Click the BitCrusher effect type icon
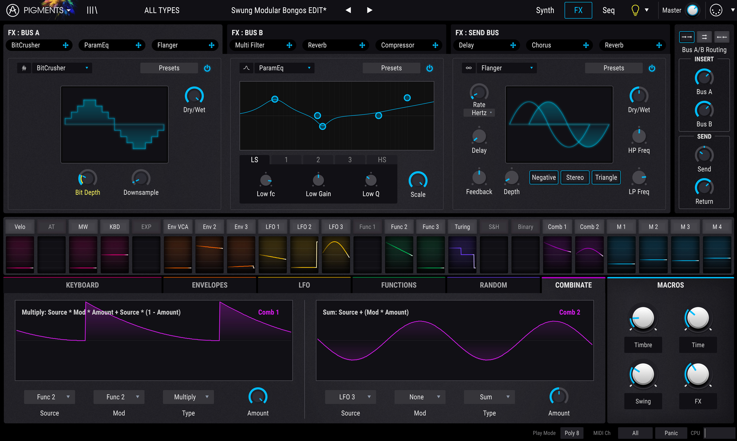Screen dimensions: 737x441 [24, 68]
